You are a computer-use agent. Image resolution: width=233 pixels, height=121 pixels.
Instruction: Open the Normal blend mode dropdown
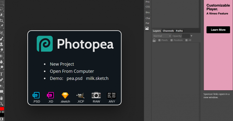(162, 36)
